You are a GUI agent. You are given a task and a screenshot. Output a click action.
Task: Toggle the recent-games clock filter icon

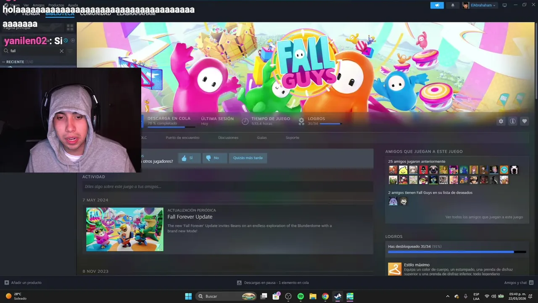click(x=66, y=40)
